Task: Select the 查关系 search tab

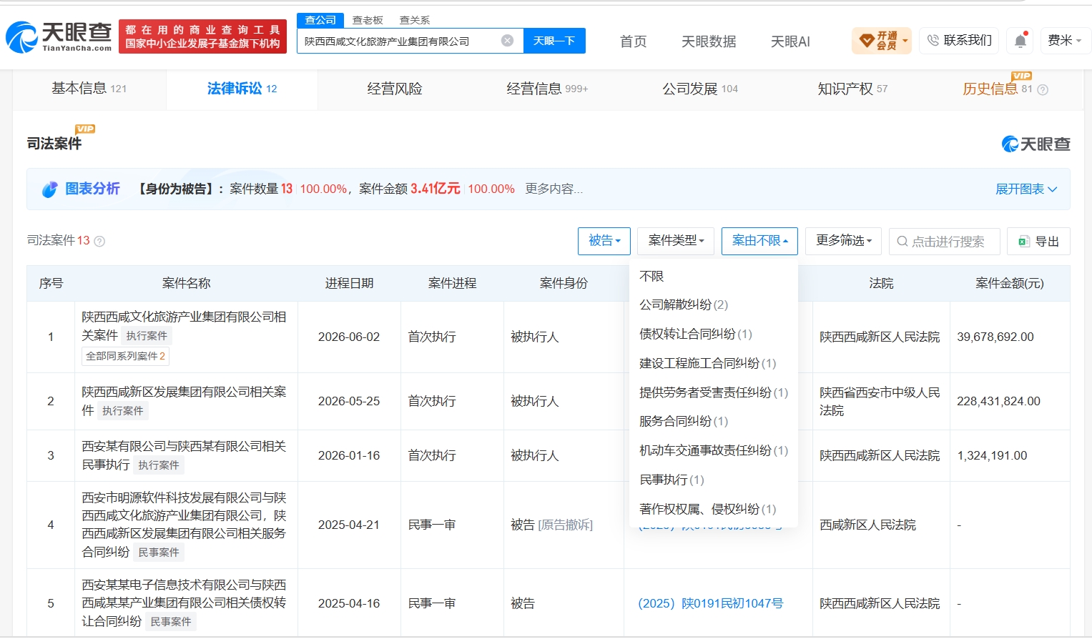Action: coord(415,20)
